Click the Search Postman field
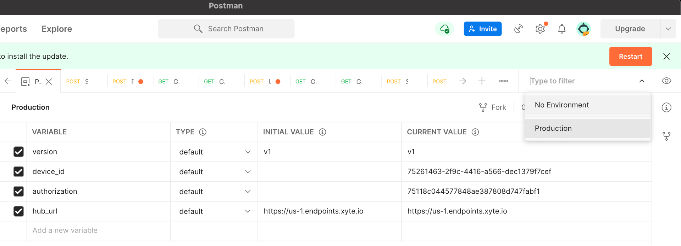This screenshot has width=681, height=246. pos(226,29)
